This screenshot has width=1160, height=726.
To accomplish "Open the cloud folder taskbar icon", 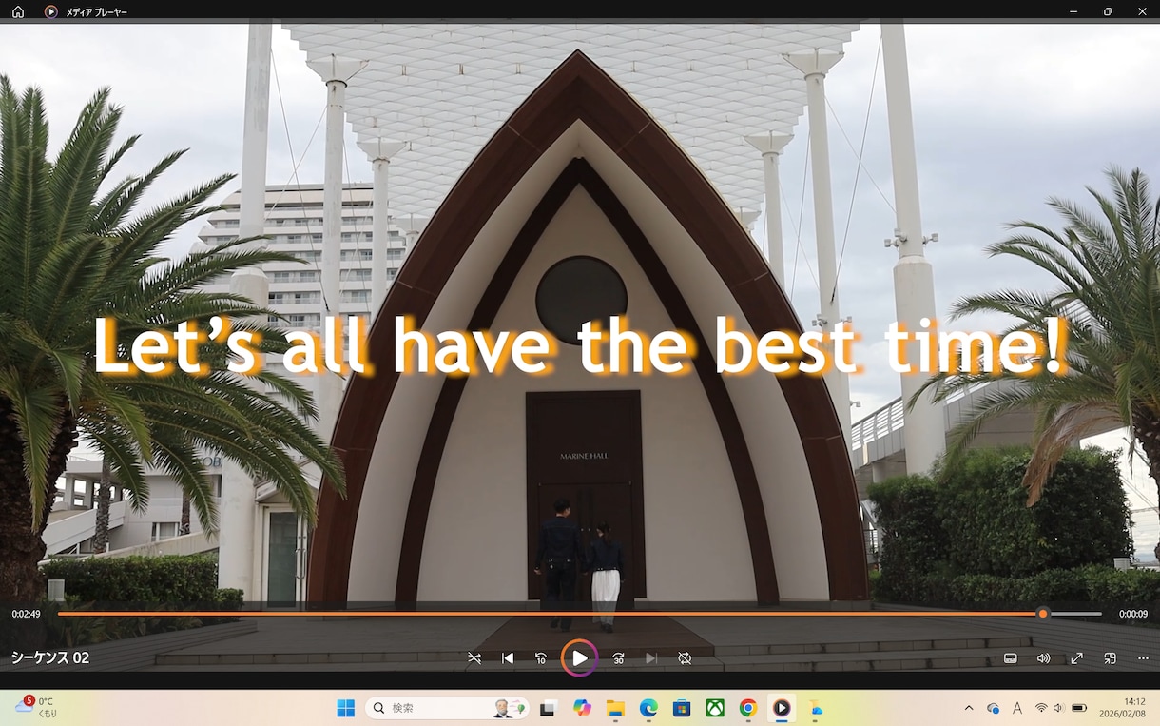I will tap(815, 708).
